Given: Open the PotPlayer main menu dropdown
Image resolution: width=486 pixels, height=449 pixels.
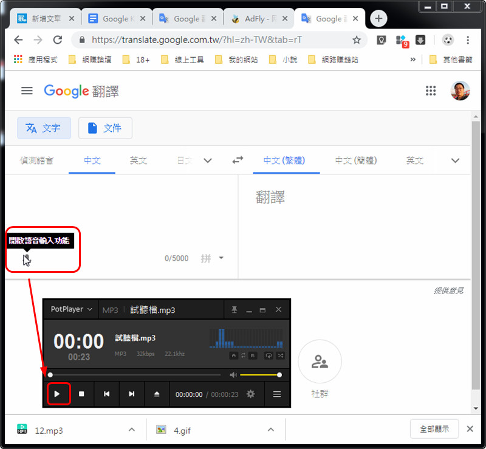Looking at the screenshot, I should click(x=71, y=309).
